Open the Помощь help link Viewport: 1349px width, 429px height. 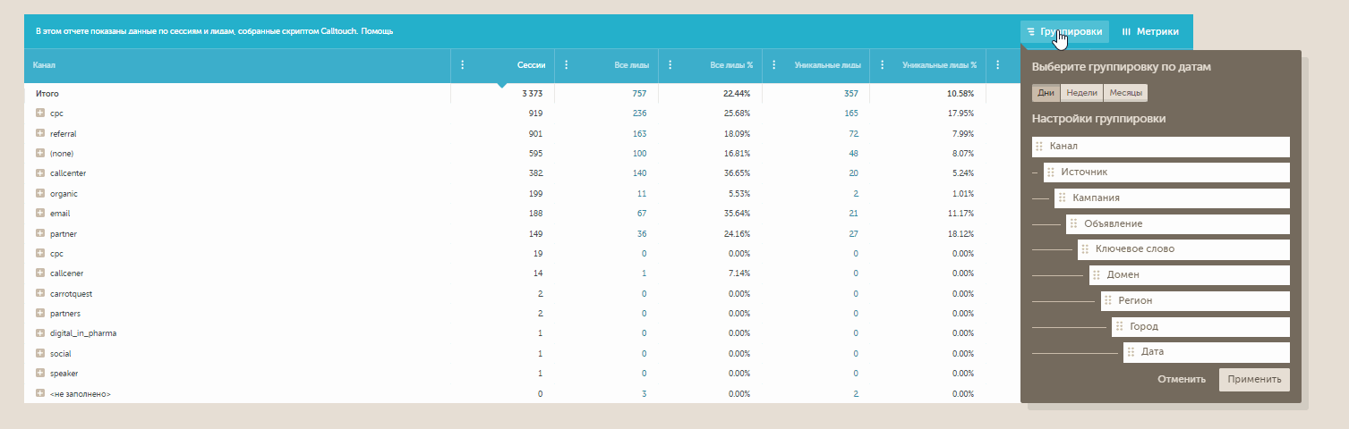(x=378, y=31)
